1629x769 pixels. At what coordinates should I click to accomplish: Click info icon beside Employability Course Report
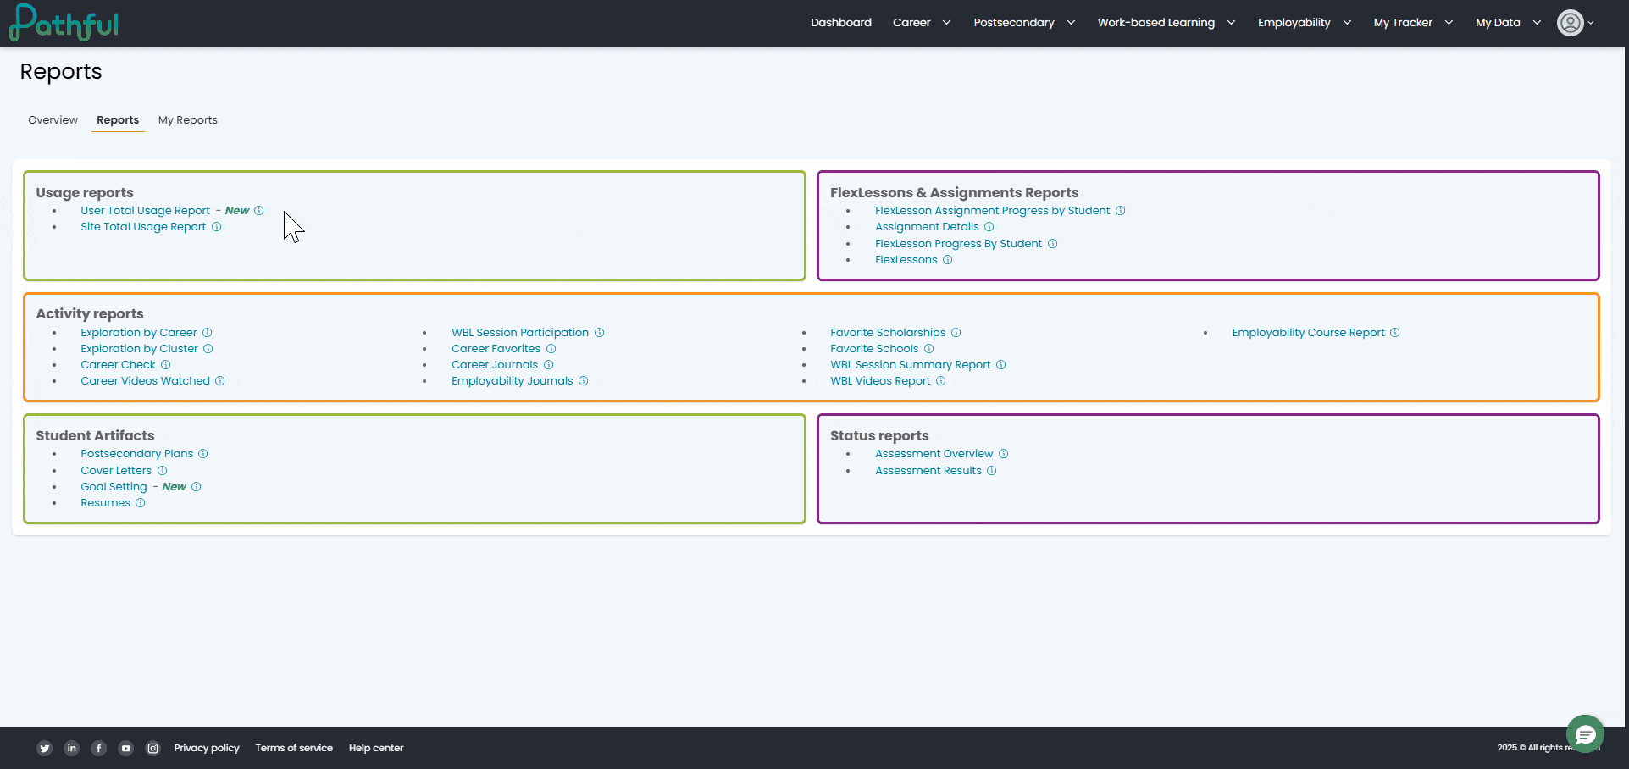click(x=1395, y=333)
